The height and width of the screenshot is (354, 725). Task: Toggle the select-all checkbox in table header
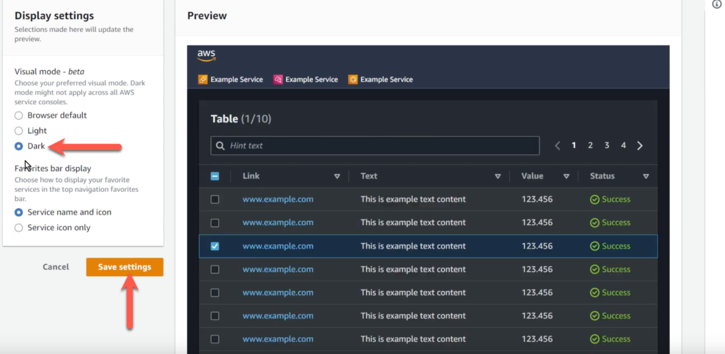(215, 176)
